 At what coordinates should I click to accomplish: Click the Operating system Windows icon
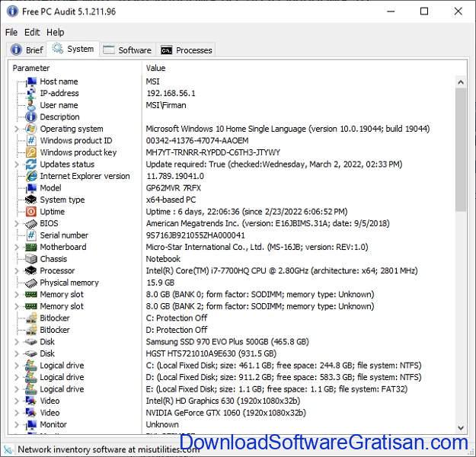(31, 129)
